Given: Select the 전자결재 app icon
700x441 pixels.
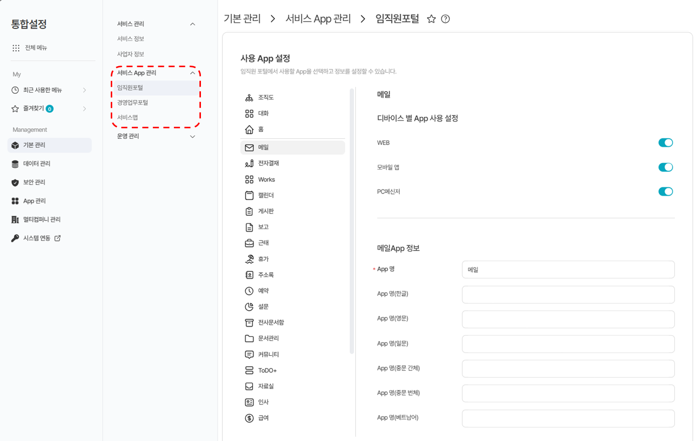Looking at the screenshot, I should [249, 163].
